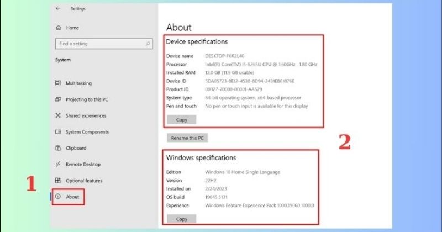
Task: Select Clipboard in the sidebar
Action: pyautogui.click(x=76, y=148)
